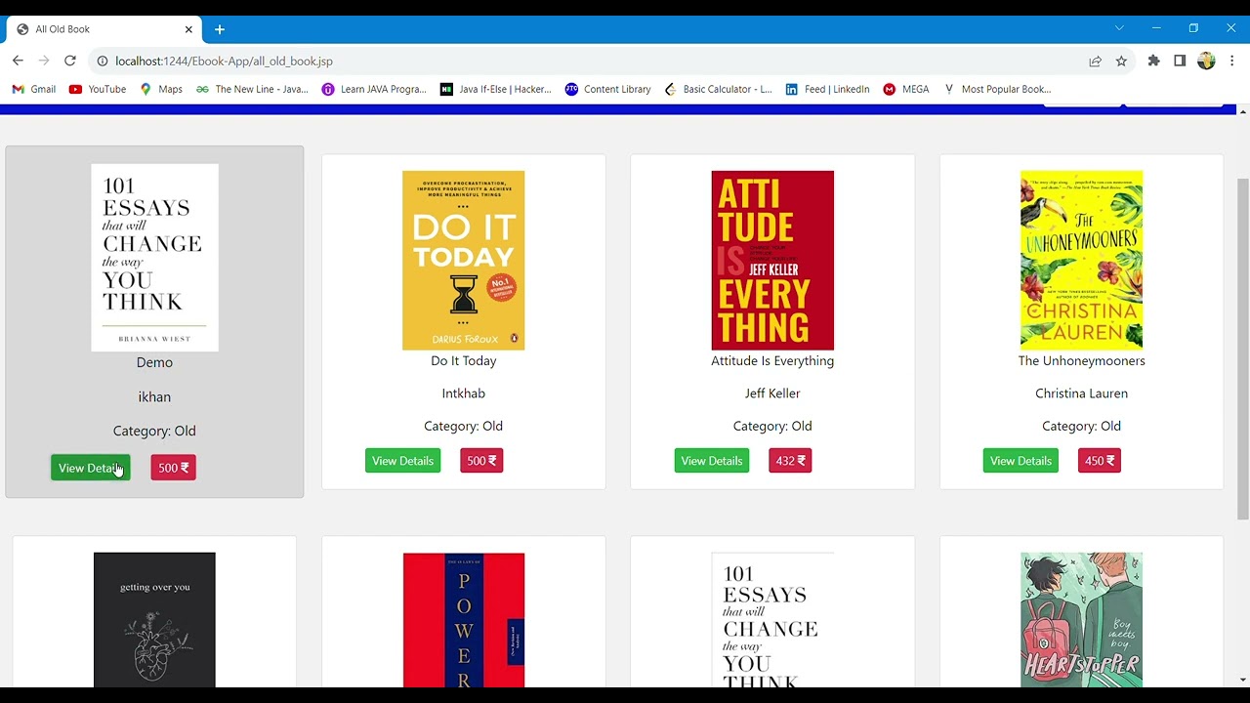The width and height of the screenshot is (1250, 703).
Task: Open a new tab with the plus button
Action: pos(220,29)
